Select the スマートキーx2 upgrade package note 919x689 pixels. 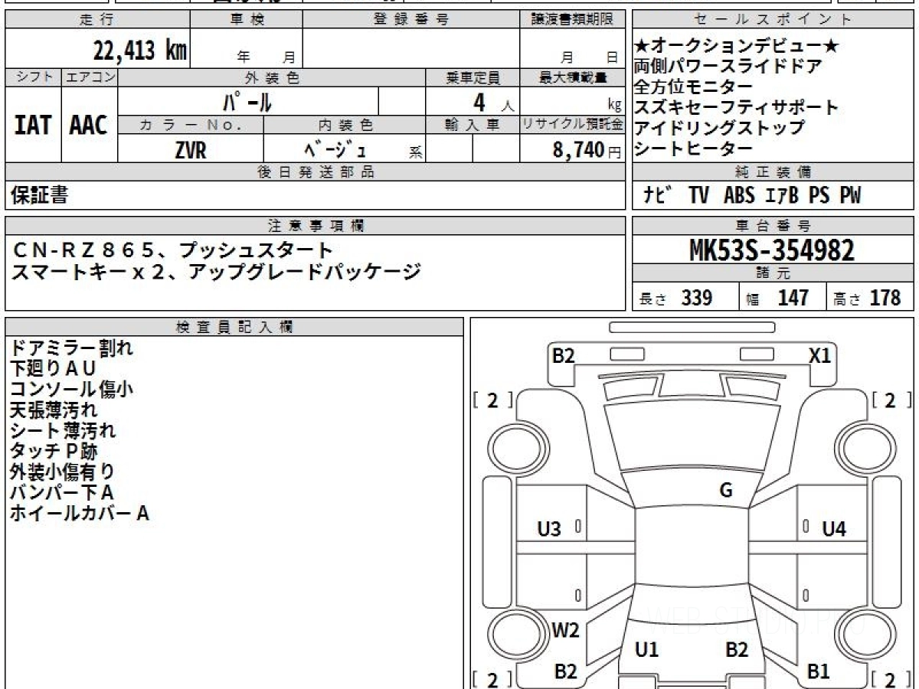[x=217, y=271]
